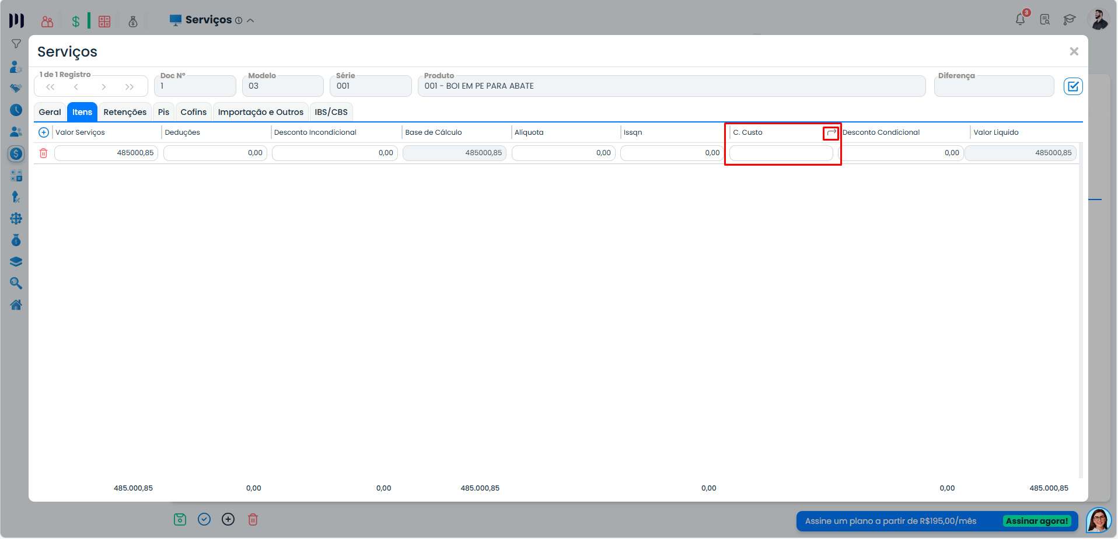Open the red people icon in top bar
This screenshot has width=1118, height=539.
47,22
